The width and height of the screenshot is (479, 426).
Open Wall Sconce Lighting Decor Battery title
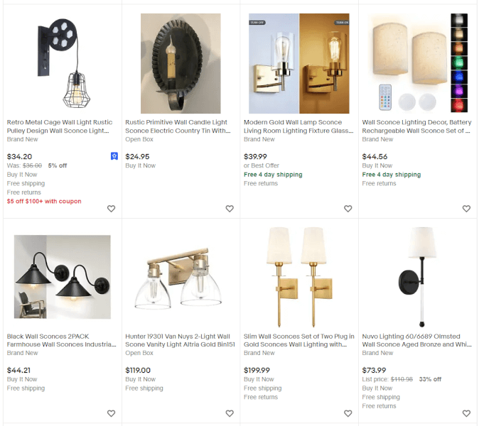pos(416,126)
